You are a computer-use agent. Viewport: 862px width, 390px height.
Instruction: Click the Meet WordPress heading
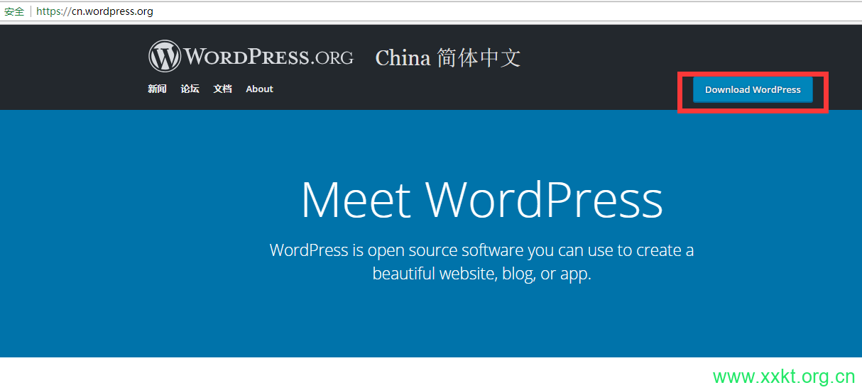[x=481, y=200]
